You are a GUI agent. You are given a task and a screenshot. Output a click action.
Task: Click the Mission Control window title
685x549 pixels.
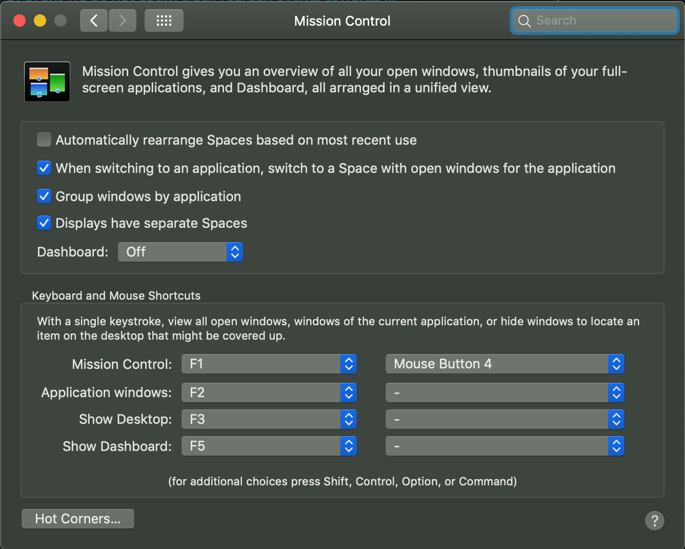point(342,21)
